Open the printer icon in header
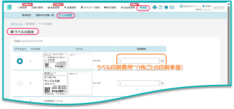The image size is (234, 109). click(155, 7)
